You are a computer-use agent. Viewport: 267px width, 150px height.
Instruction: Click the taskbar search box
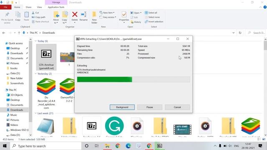pyautogui.click(x=45, y=146)
